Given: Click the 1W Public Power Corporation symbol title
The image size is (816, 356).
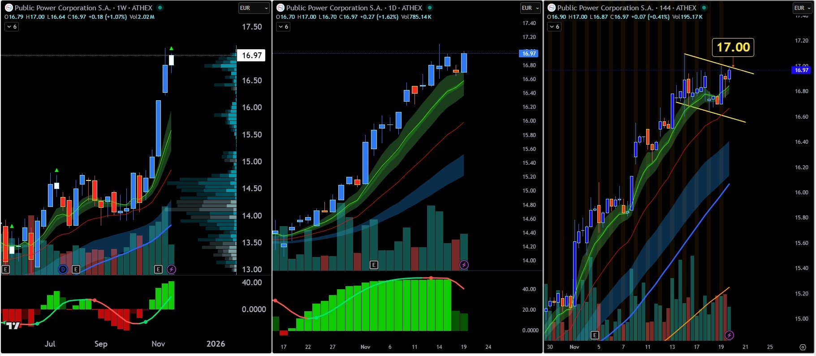Looking at the screenshot, I should pos(83,8).
